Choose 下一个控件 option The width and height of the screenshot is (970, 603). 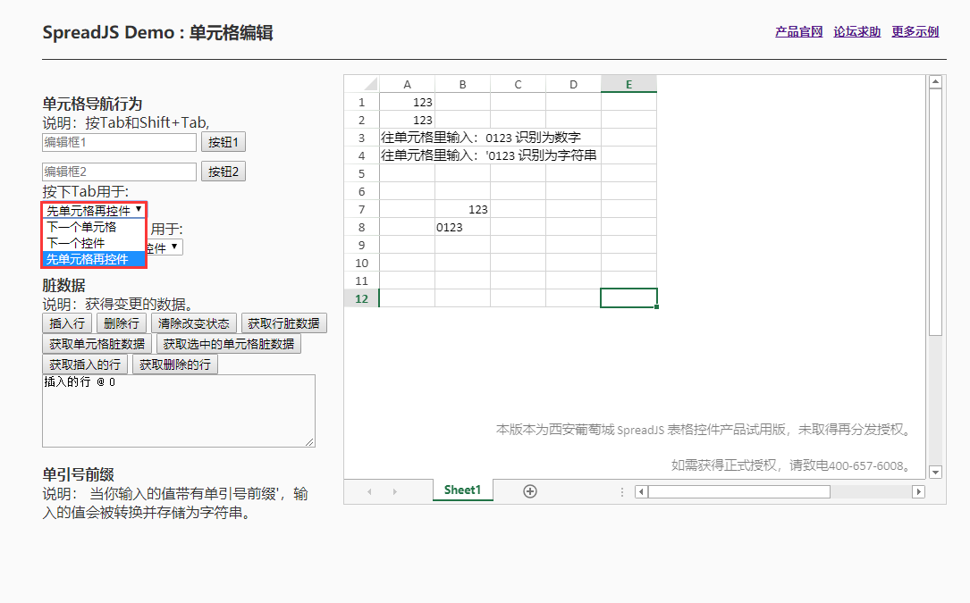(94, 243)
